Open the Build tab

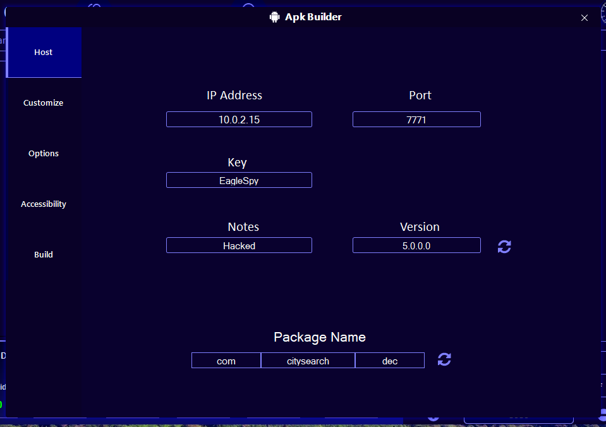(x=44, y=255)
